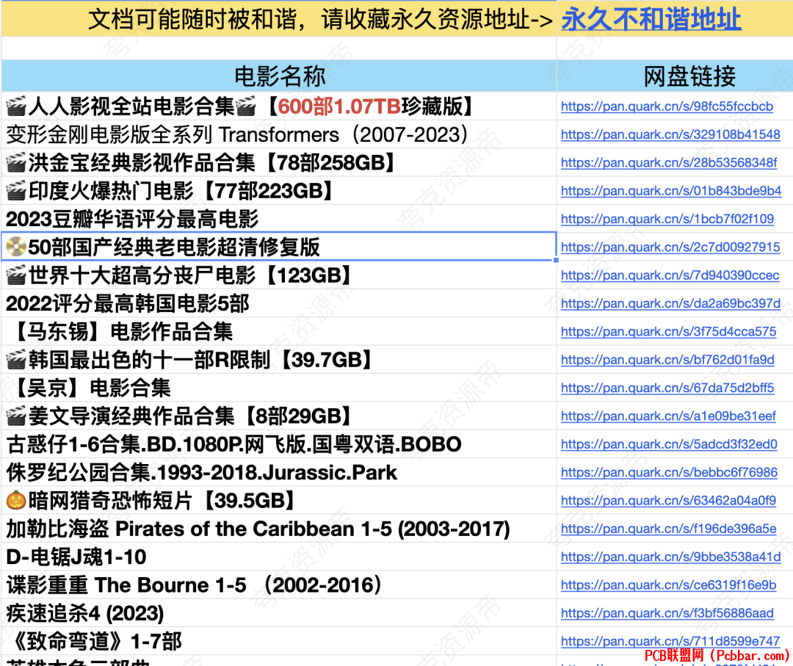Select the 暗网猎奇恐怖短片 cell
793x666 pixels.
(x=279, y=501)
